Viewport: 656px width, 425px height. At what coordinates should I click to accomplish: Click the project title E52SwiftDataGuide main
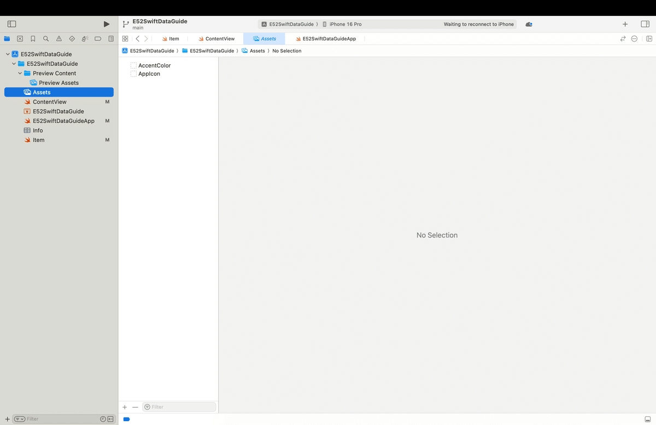coord(160,24)
